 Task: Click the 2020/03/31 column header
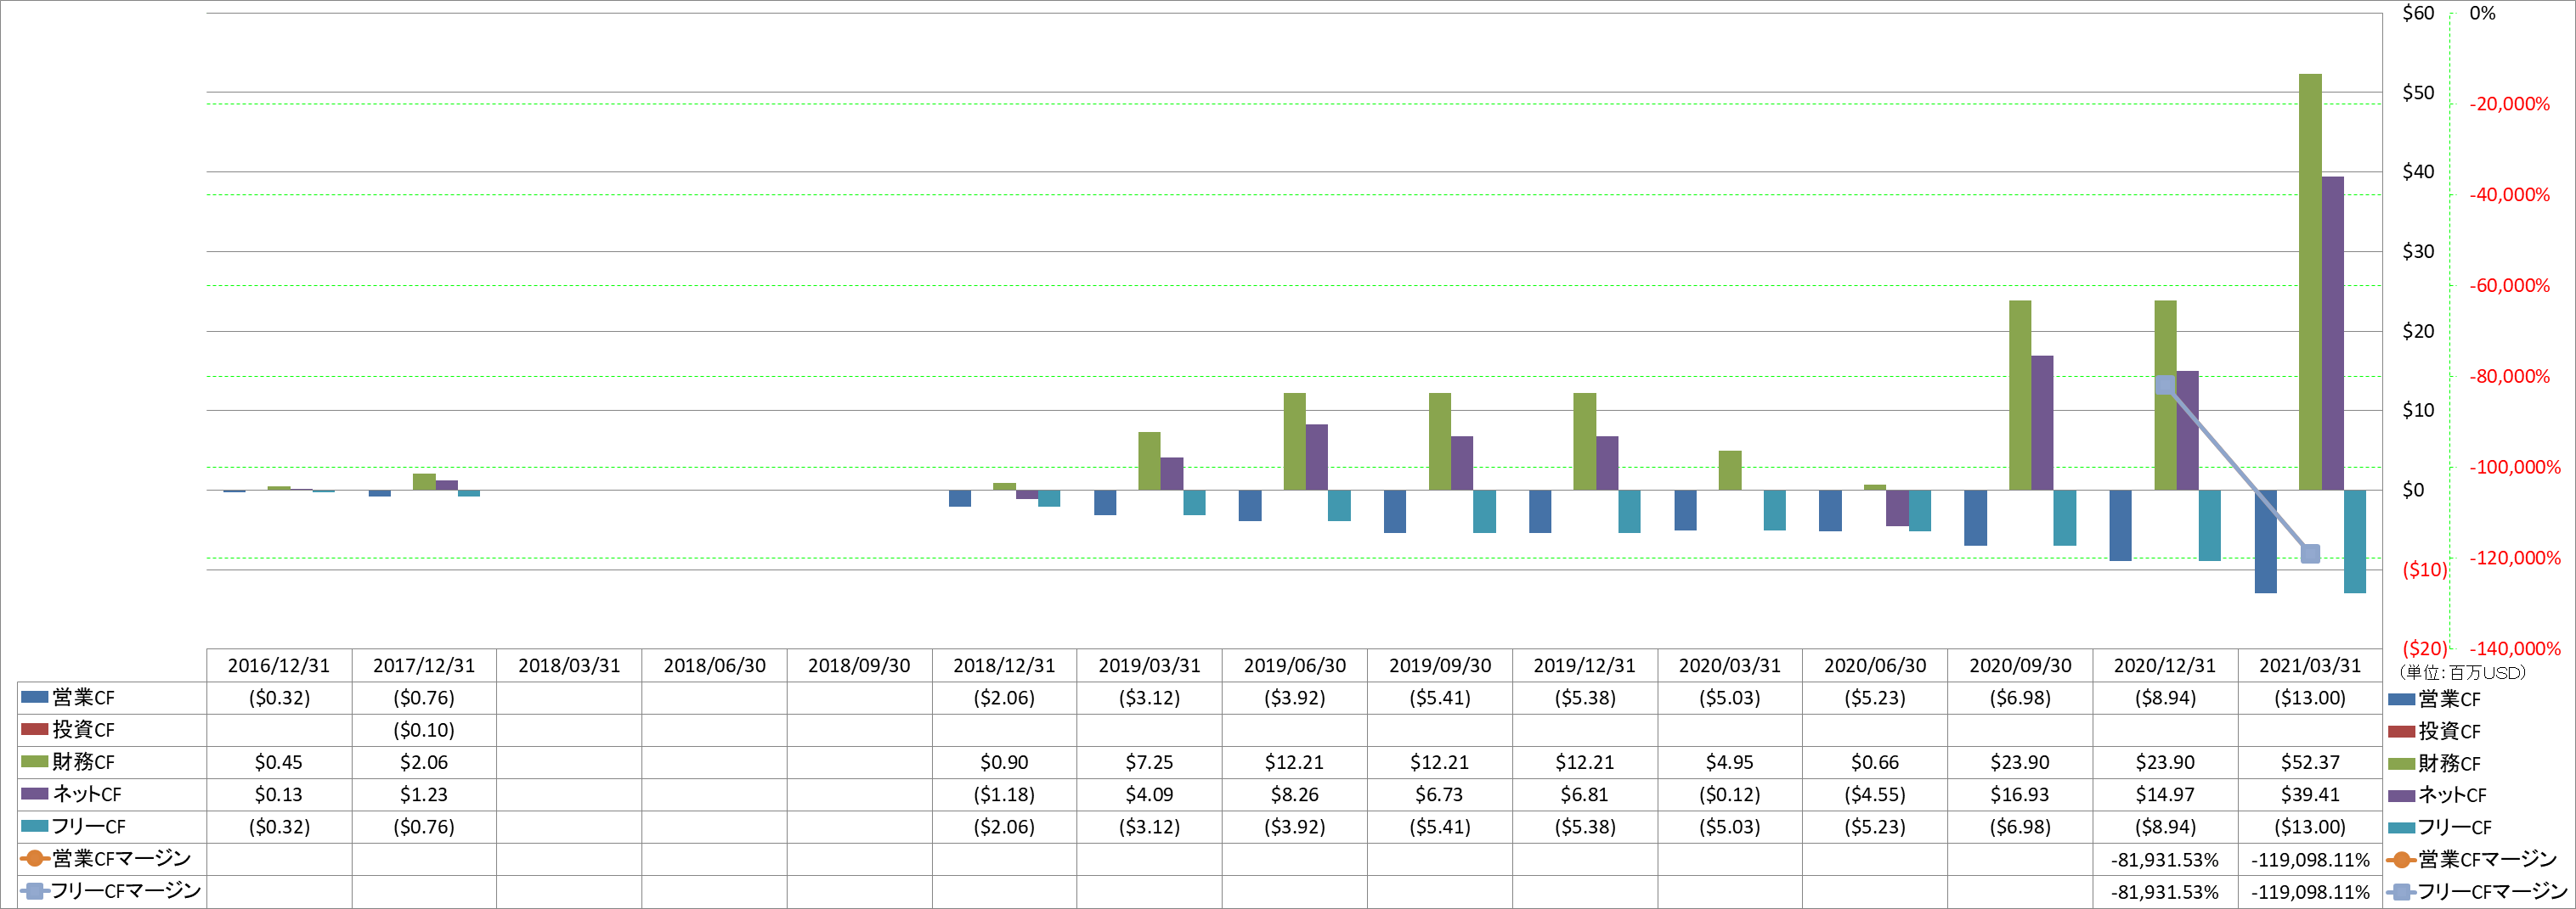tap(1729, 665)
